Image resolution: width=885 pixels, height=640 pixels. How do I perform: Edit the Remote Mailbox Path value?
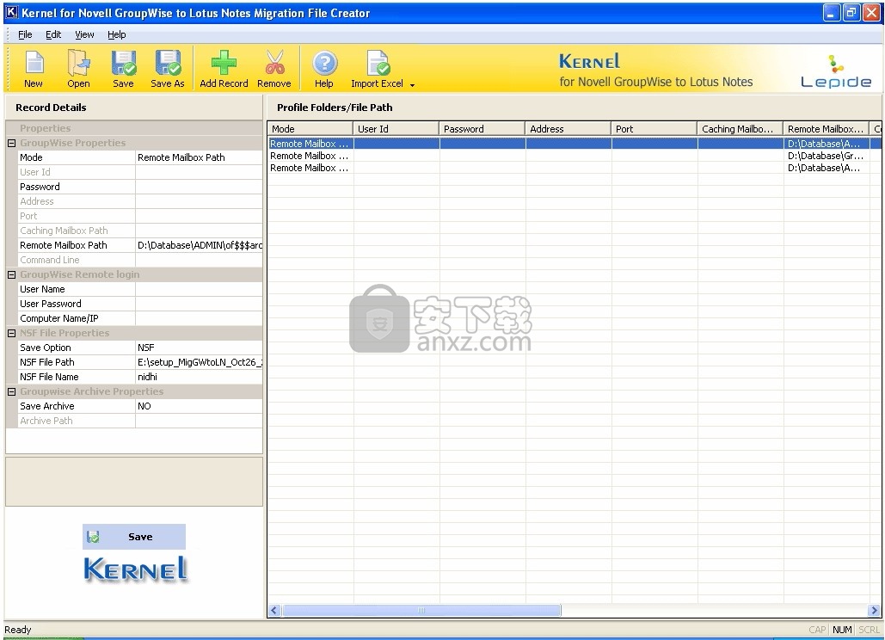click(x=199, y=245)
